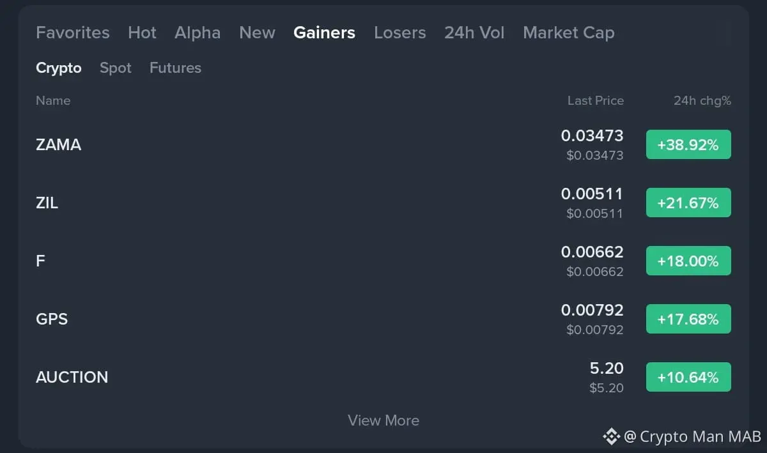Image resolution: width=767 pixels, height=453 pixels.
Task: Open the Market Cap tab
Action: tap(568, 33)
